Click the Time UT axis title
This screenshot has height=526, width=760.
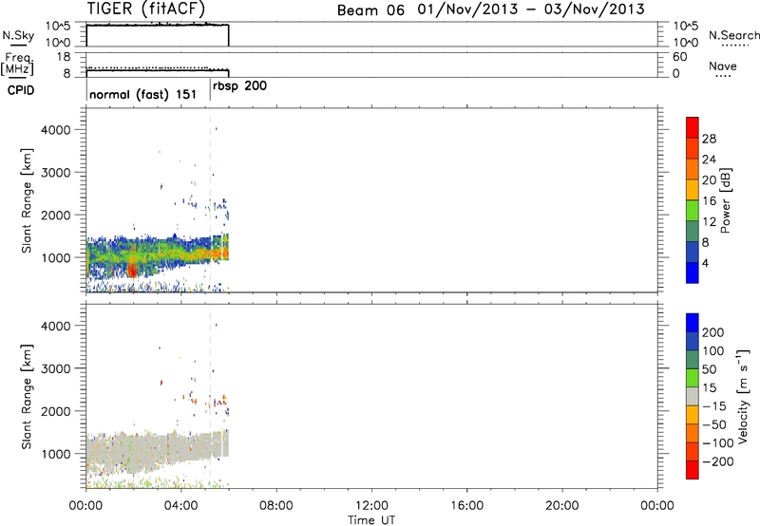371,520
